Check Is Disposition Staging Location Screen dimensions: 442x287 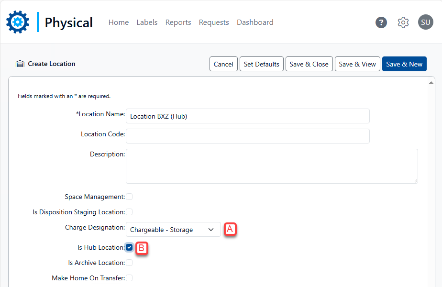(129, 212)
